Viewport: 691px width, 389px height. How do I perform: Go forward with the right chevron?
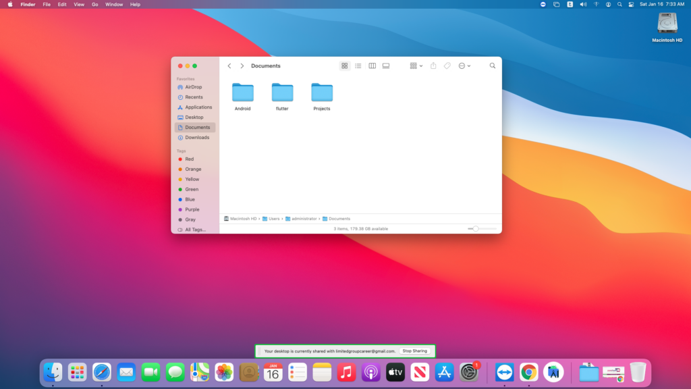242,66
